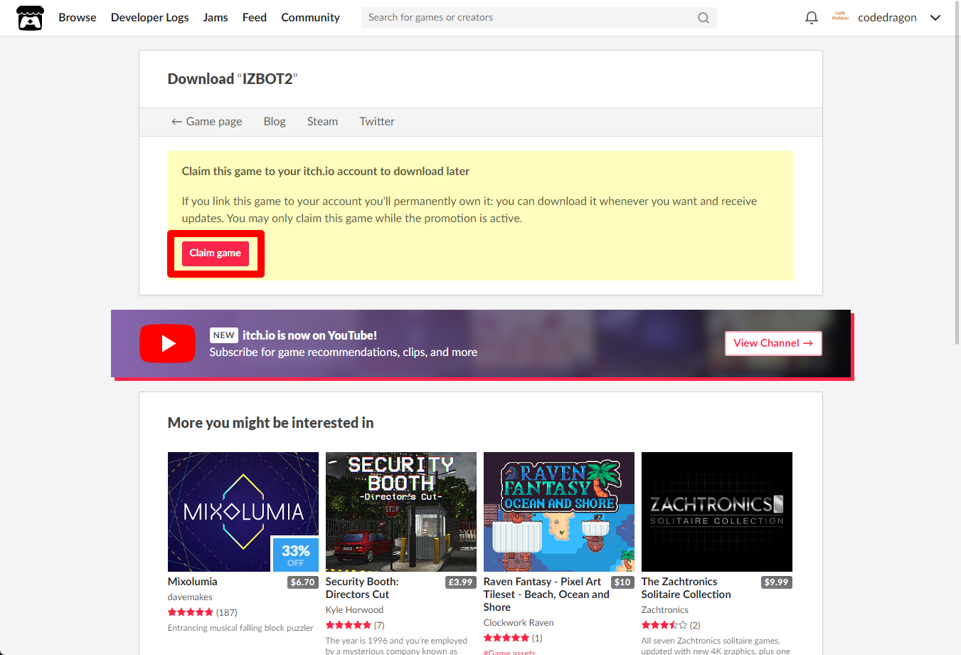Click 'itch.io is now on YouTube!' headline

click(x=310, y=335)
